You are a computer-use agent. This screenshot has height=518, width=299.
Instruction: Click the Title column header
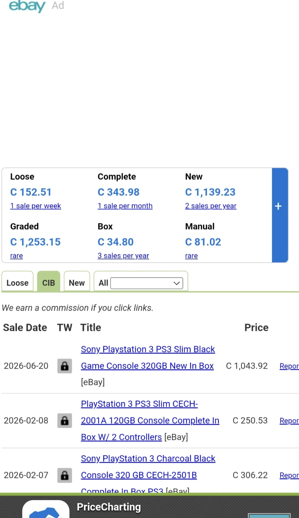(x=91, y=328)
